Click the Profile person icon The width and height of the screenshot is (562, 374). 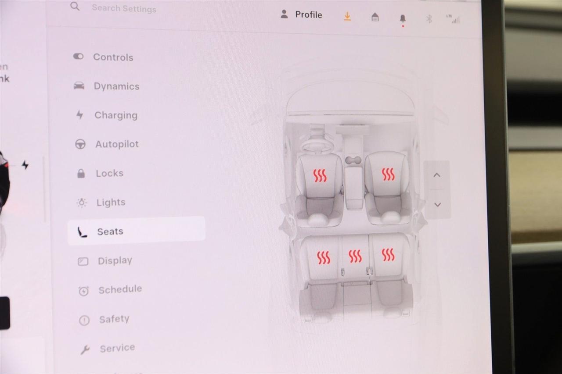284,14
